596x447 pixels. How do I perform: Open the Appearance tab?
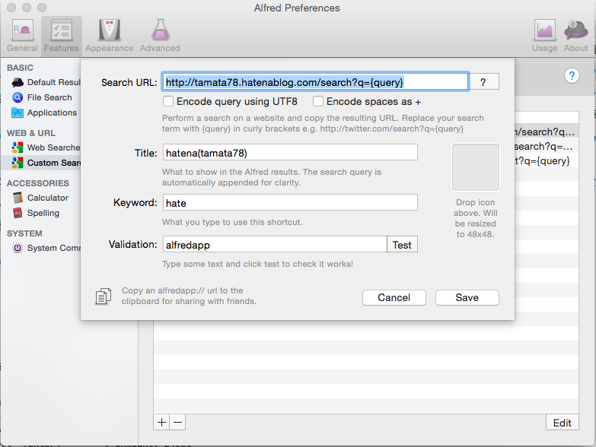point(109,36)
